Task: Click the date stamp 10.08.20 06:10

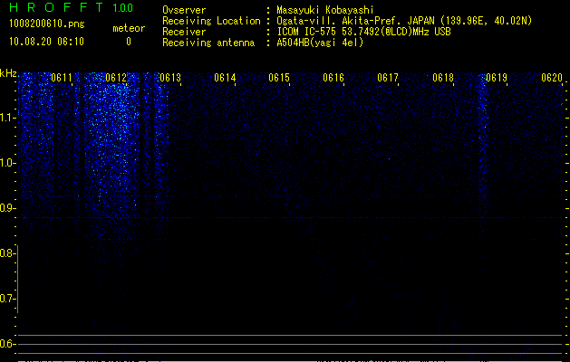Action: [46, 42]
